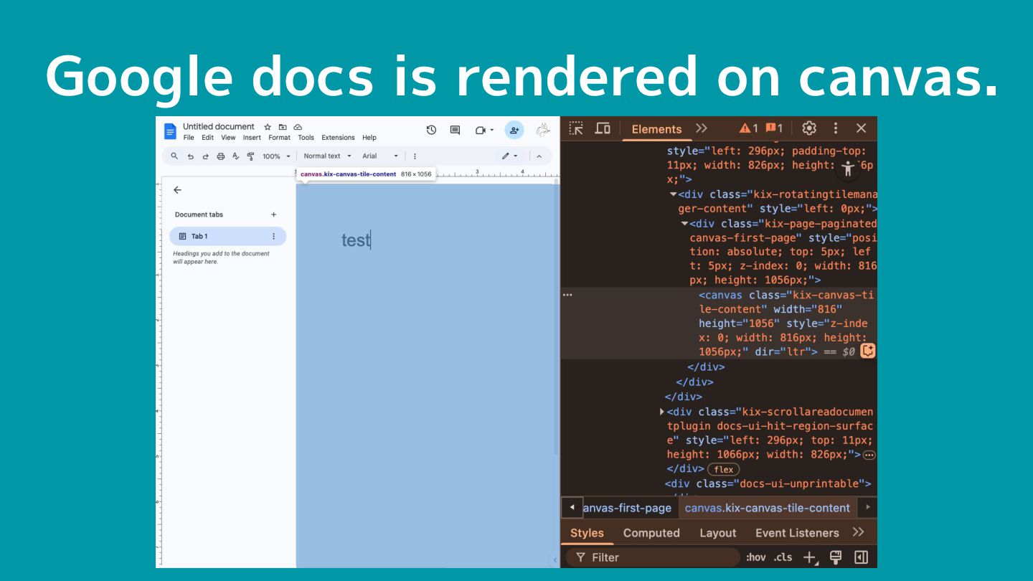Click the DevTools warnings count badge

(x=748, y=128)
